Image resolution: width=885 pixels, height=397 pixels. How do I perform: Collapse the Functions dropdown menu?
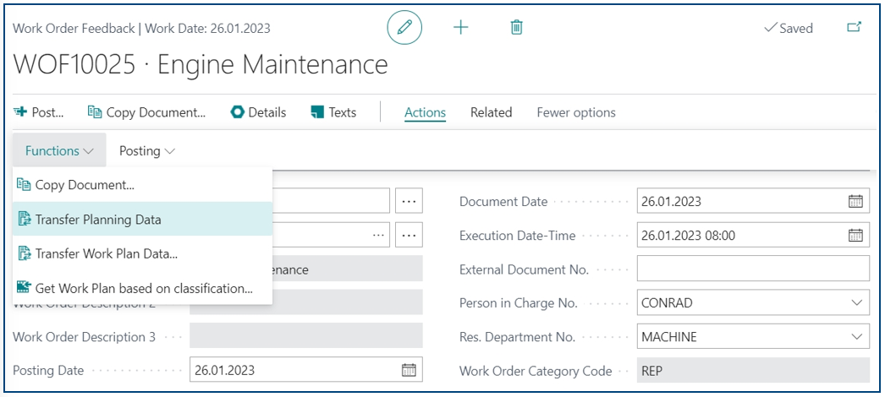(59, 151)
